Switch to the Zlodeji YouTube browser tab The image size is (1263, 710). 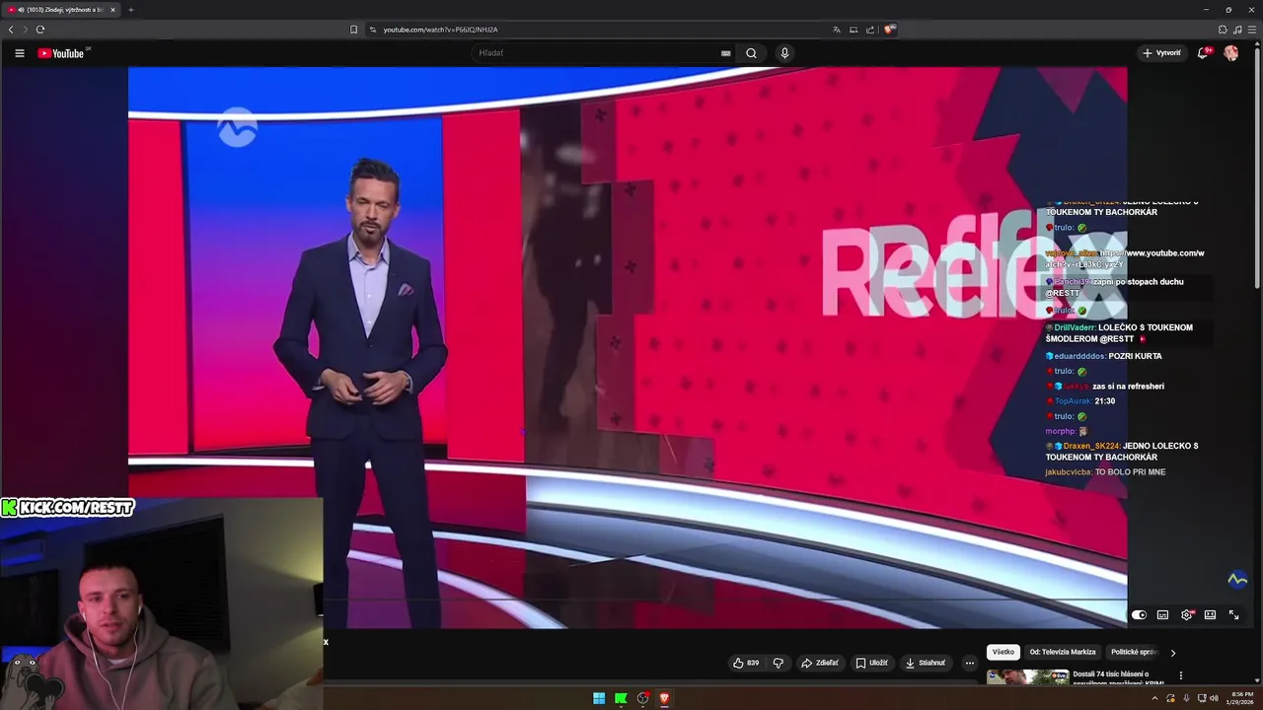click(x=61, y=10)
